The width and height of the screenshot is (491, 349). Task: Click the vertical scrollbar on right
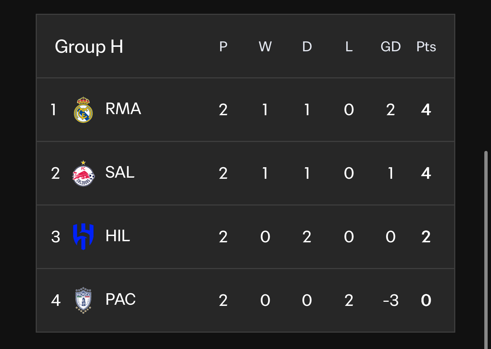[x=486, y=249]
